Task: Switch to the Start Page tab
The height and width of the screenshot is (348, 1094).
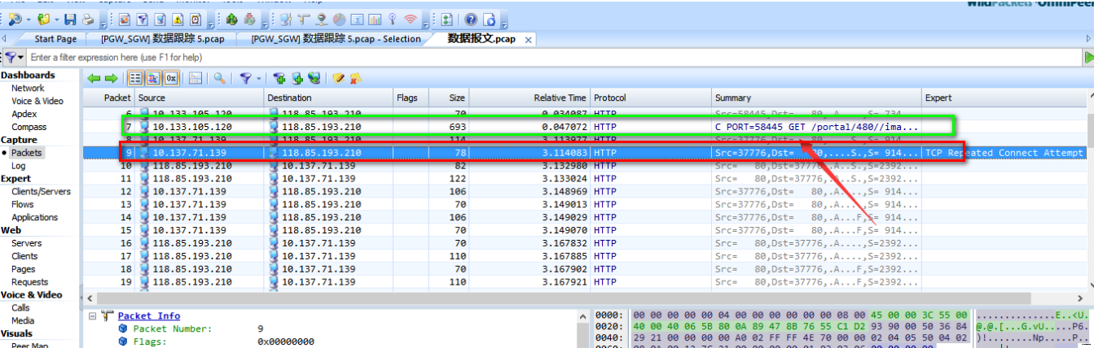Action: pyautogui.click(x=55, y=39)
